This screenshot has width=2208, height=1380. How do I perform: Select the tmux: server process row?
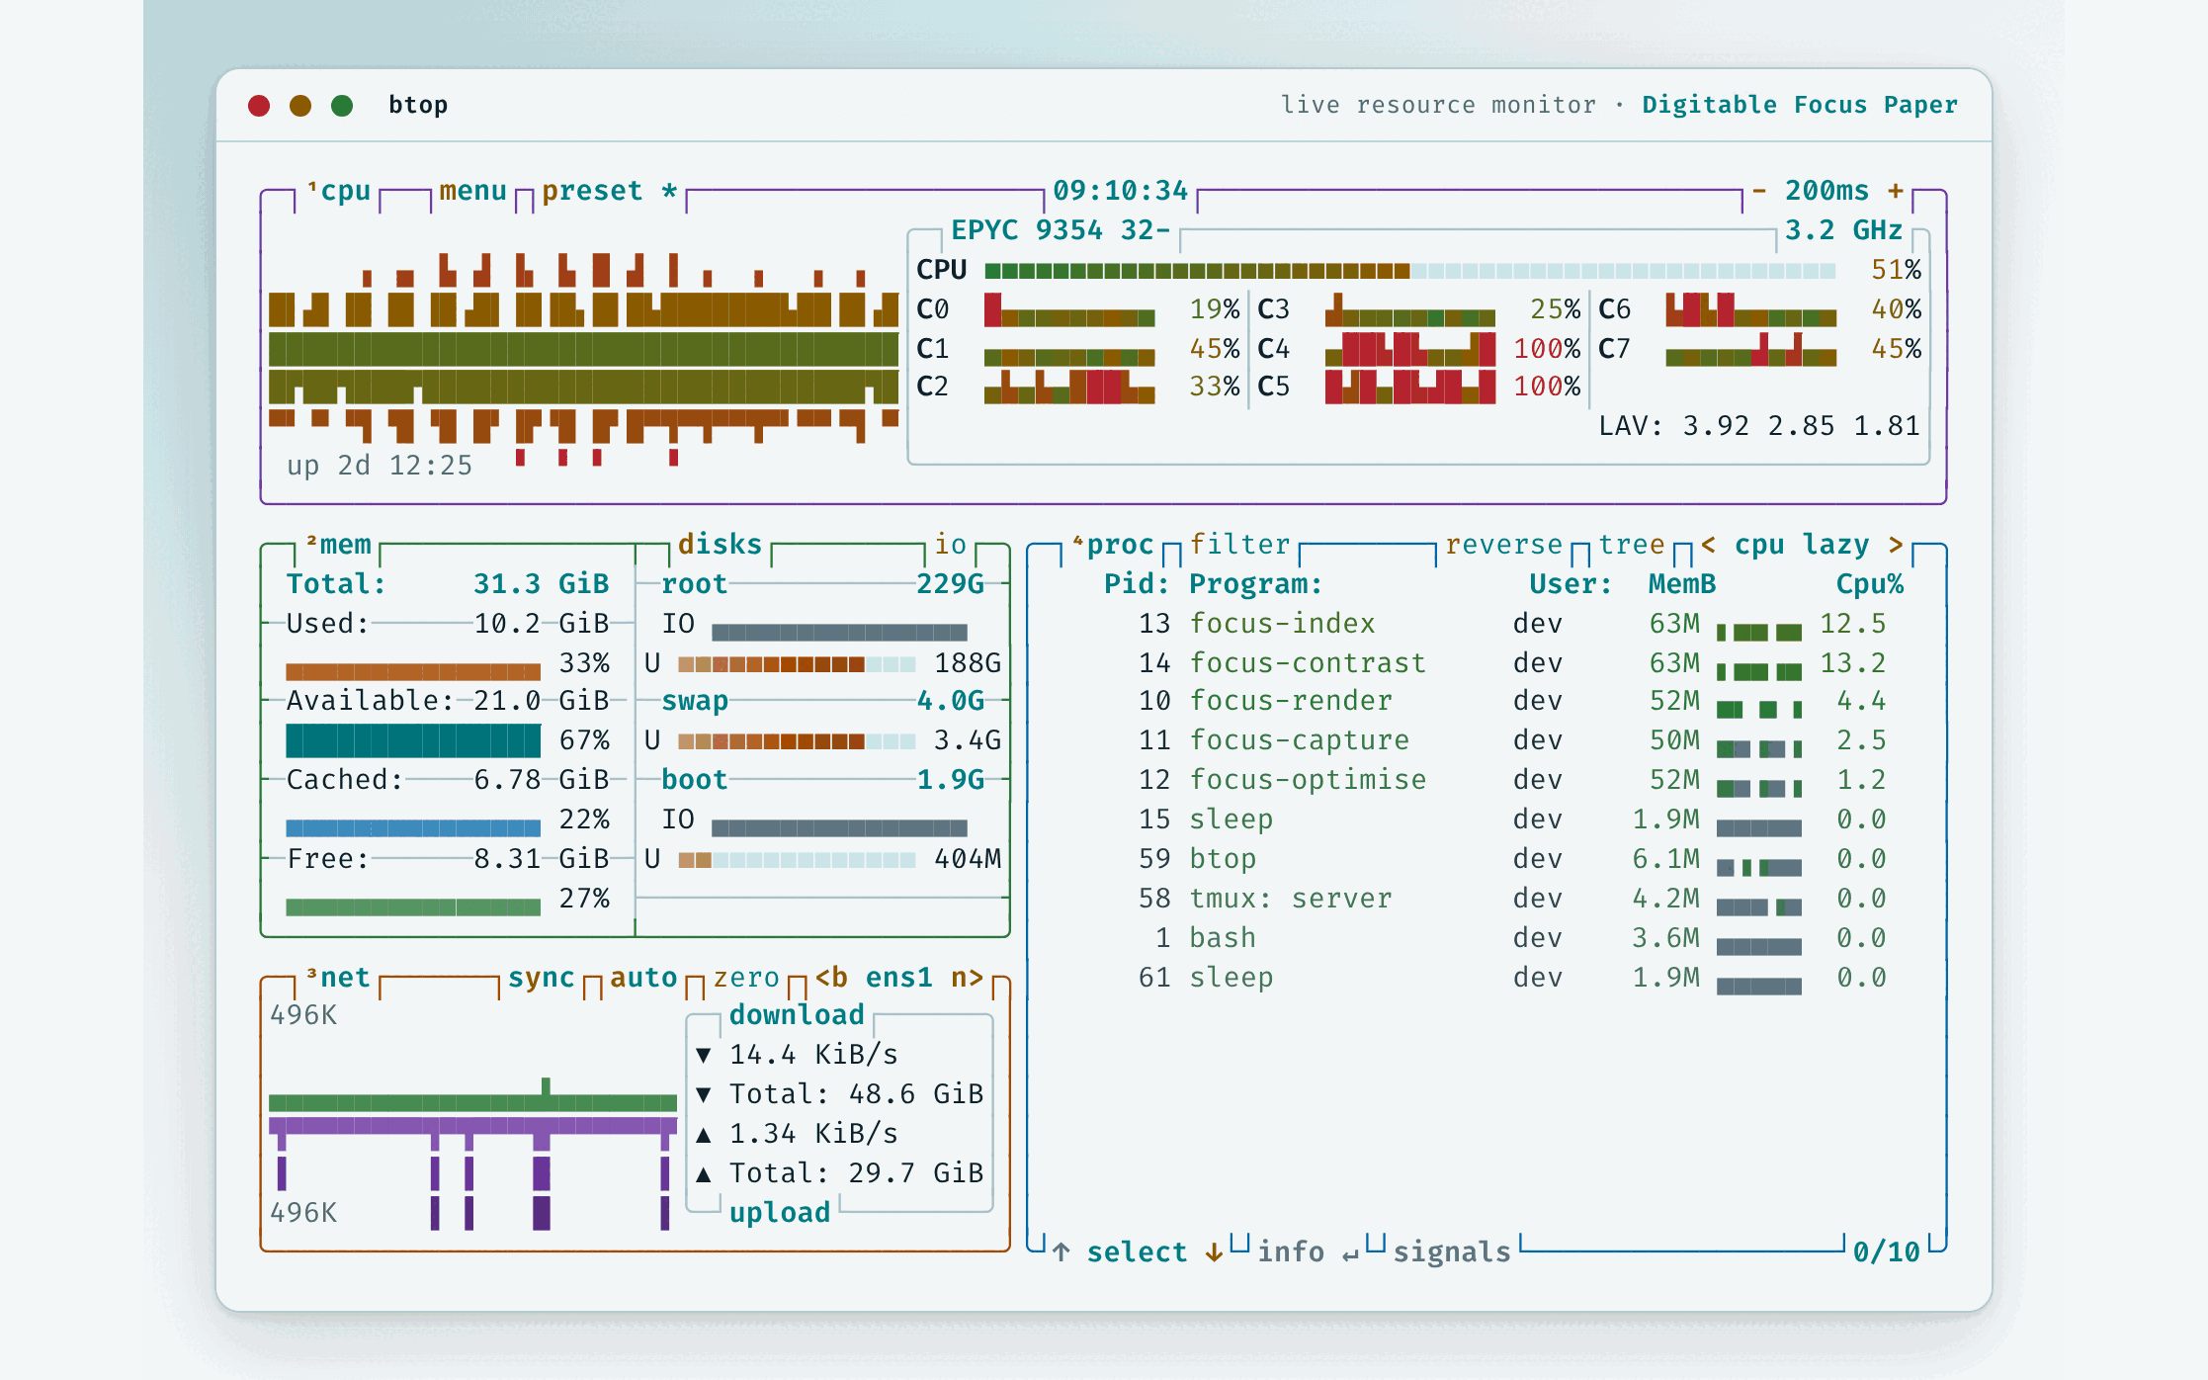1486,899
